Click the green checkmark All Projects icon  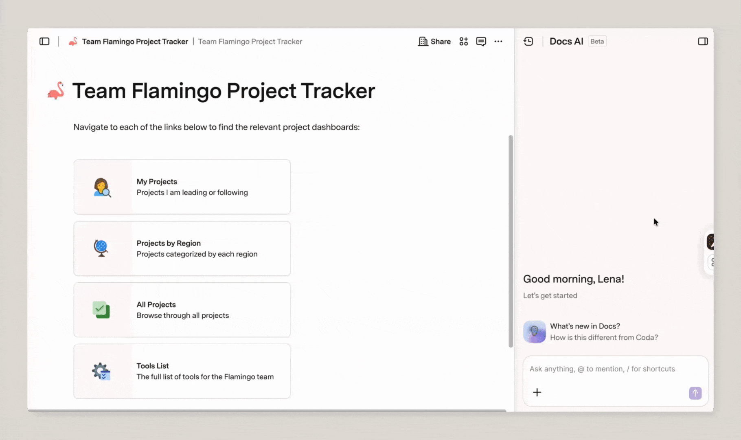coord(101,310)
